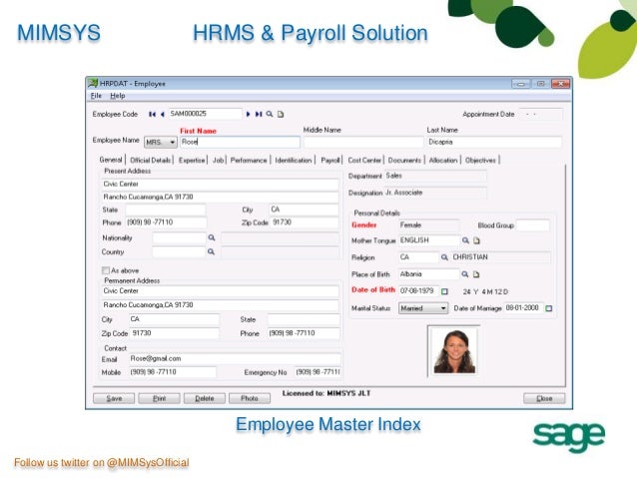The image size is (637, 478).
Task: Go to previous employee record
Action: tap(162, 114)
